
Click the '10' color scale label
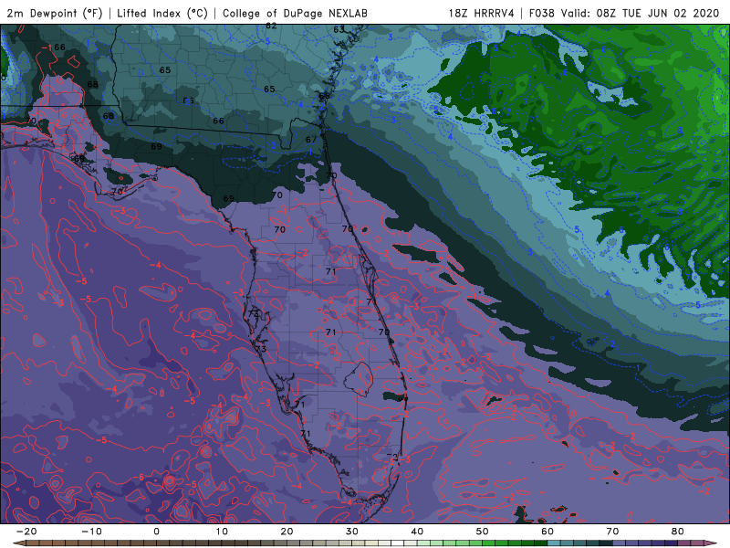(x=222, y=532)
